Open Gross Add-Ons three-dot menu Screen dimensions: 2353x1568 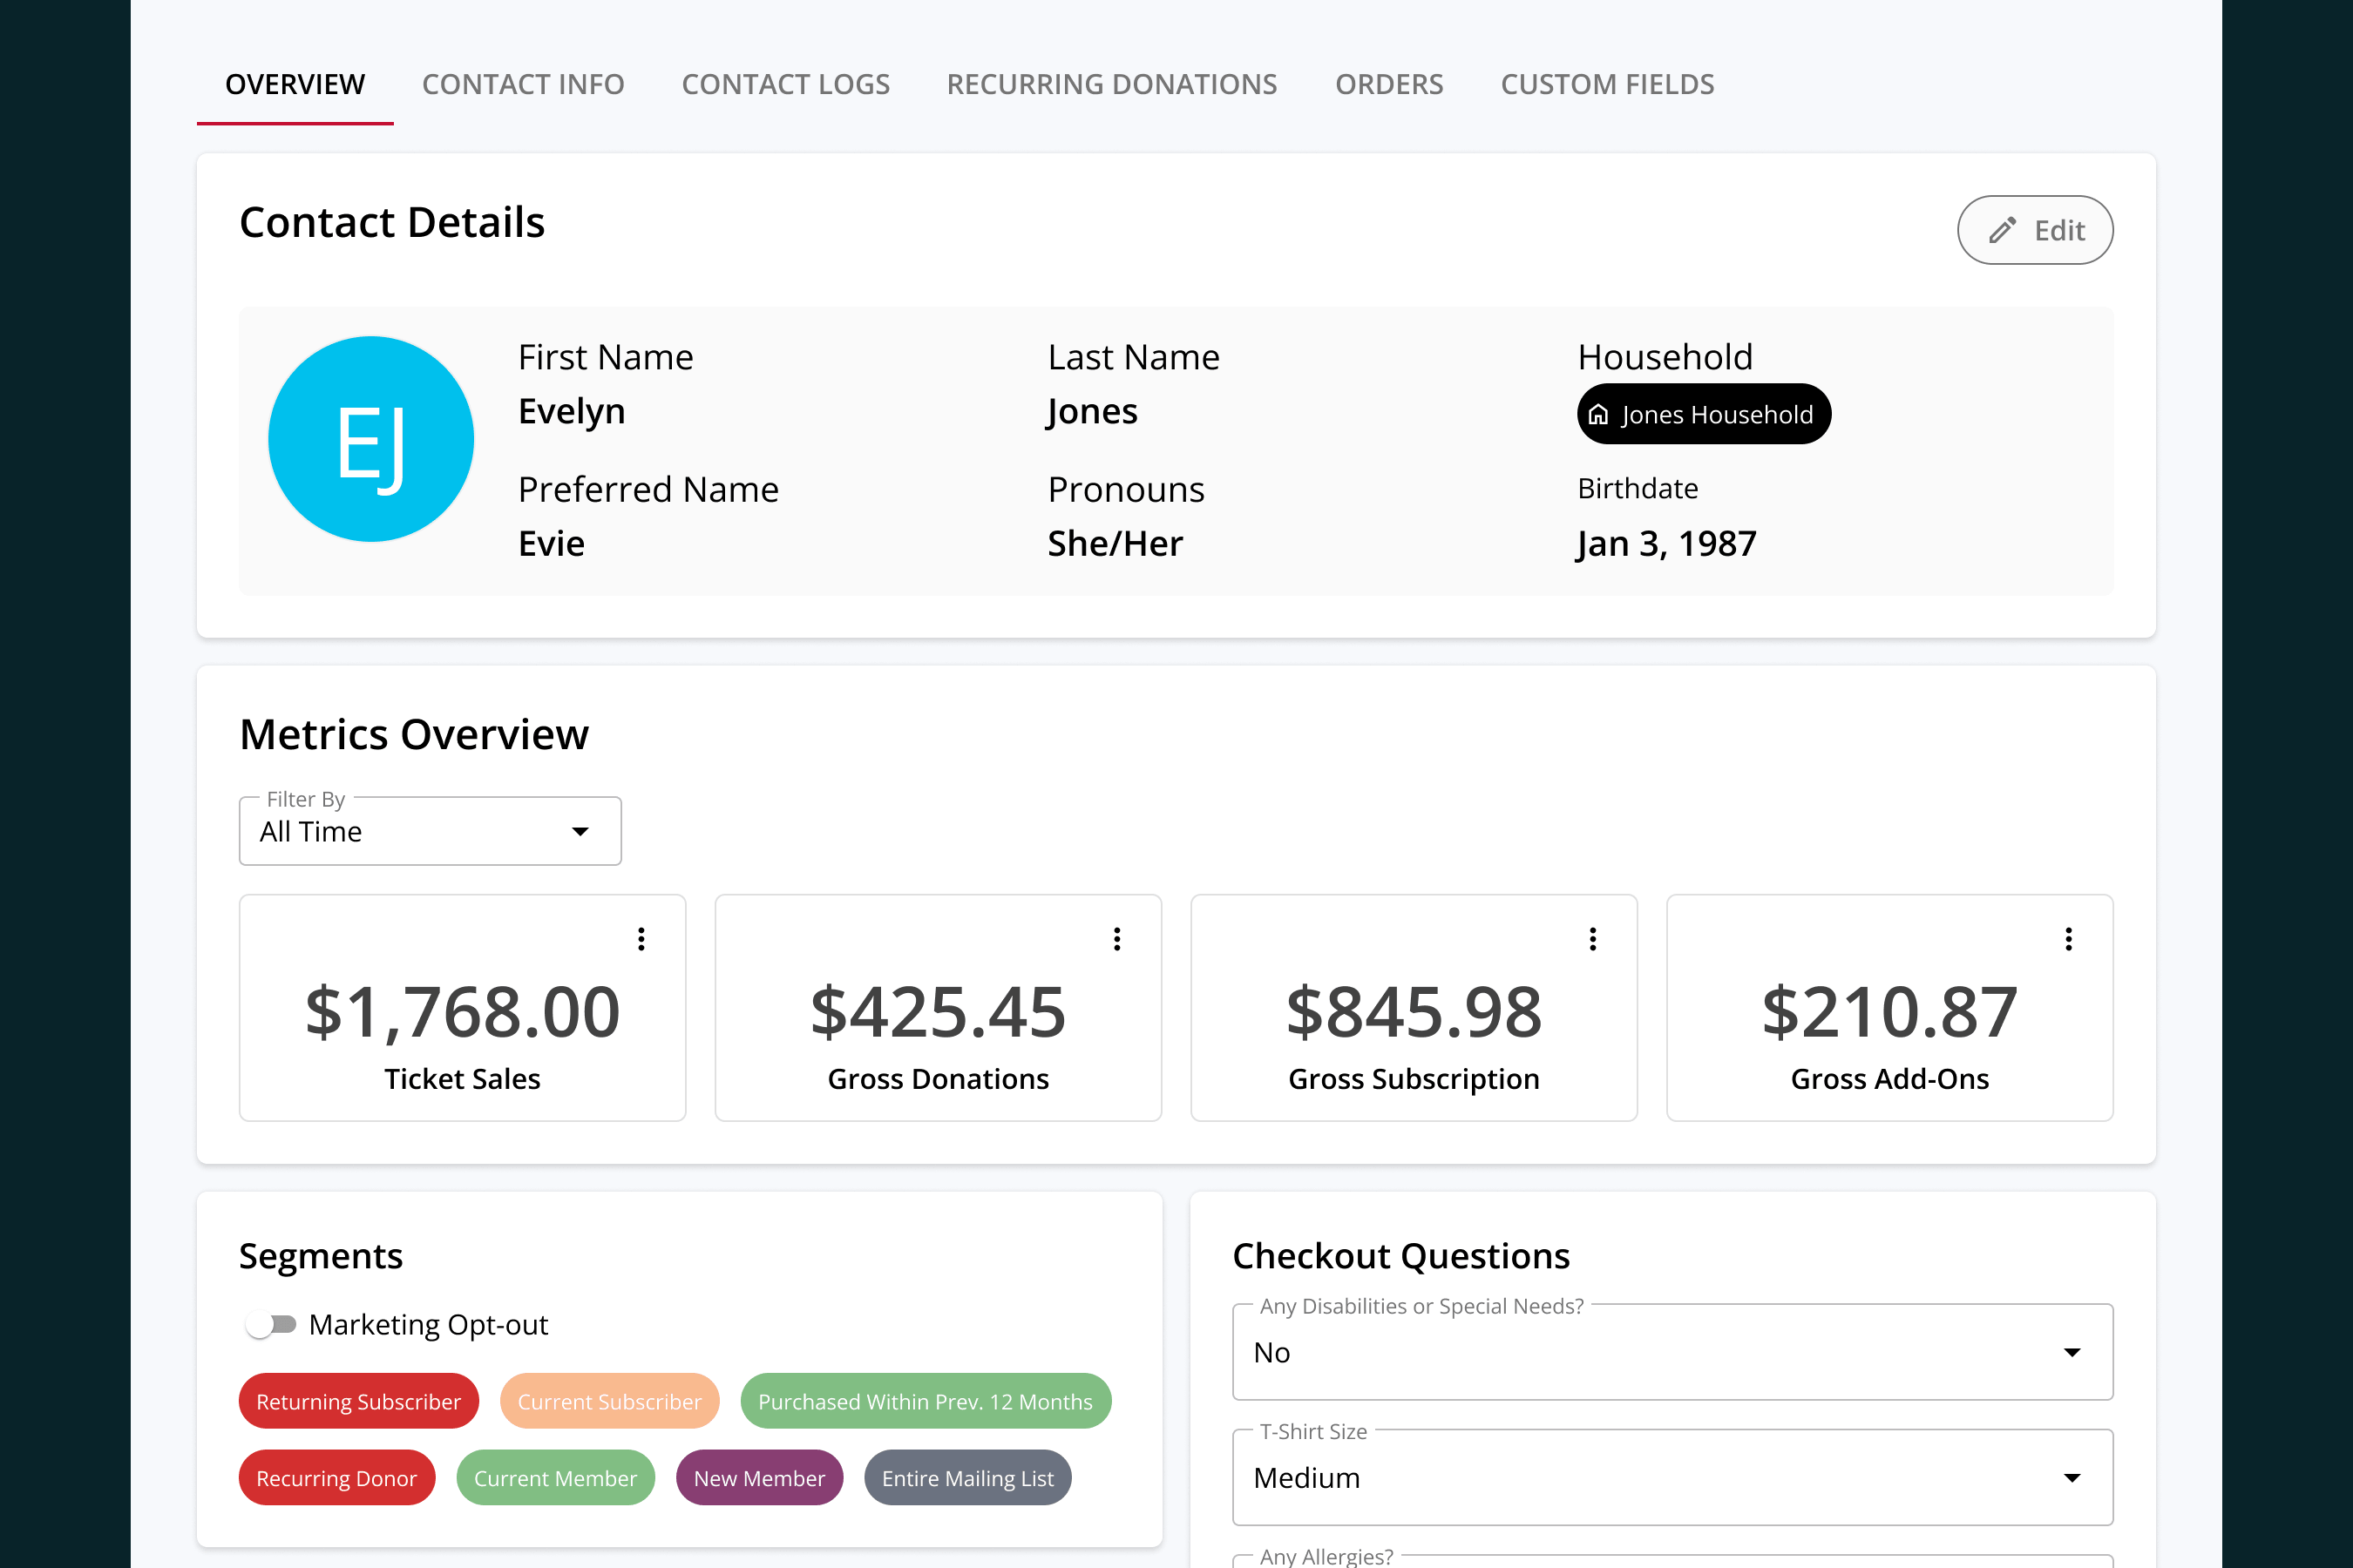tap(2068, 939)
